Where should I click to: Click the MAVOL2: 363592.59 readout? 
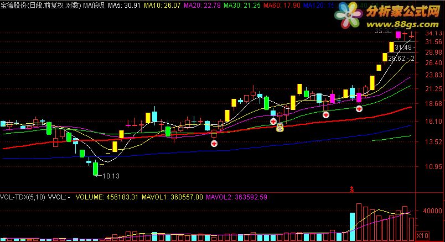tap(236, 197)
